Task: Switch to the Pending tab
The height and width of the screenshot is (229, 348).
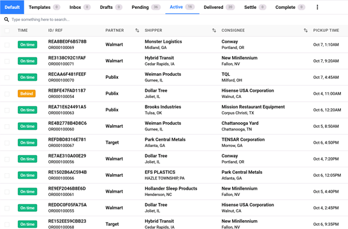Action: coord(146,7)
